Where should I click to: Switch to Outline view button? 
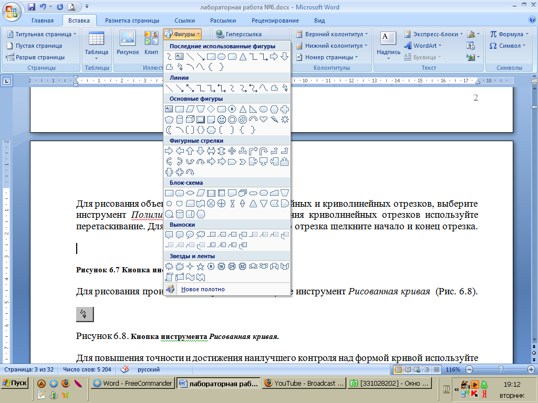pyautogui.click(x=427, y=369)
